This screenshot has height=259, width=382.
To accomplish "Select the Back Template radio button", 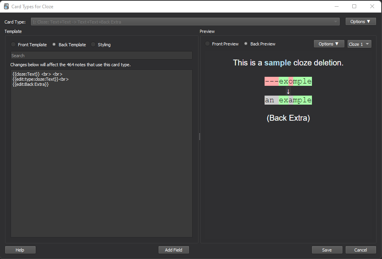I will coord(54,45).
